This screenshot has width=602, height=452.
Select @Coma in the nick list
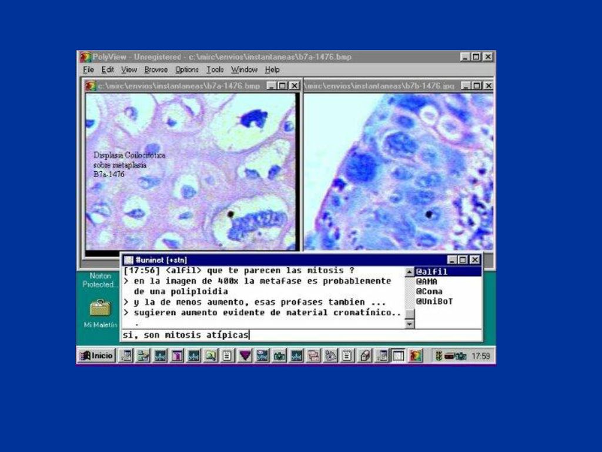[x=429, y=292]
